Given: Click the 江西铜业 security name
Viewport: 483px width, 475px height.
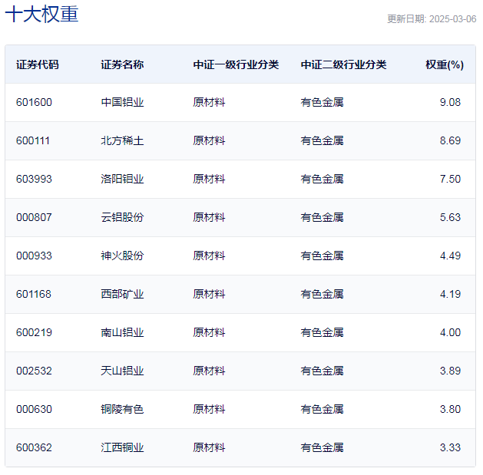Looking at the screenshot, I should [122, 447].
